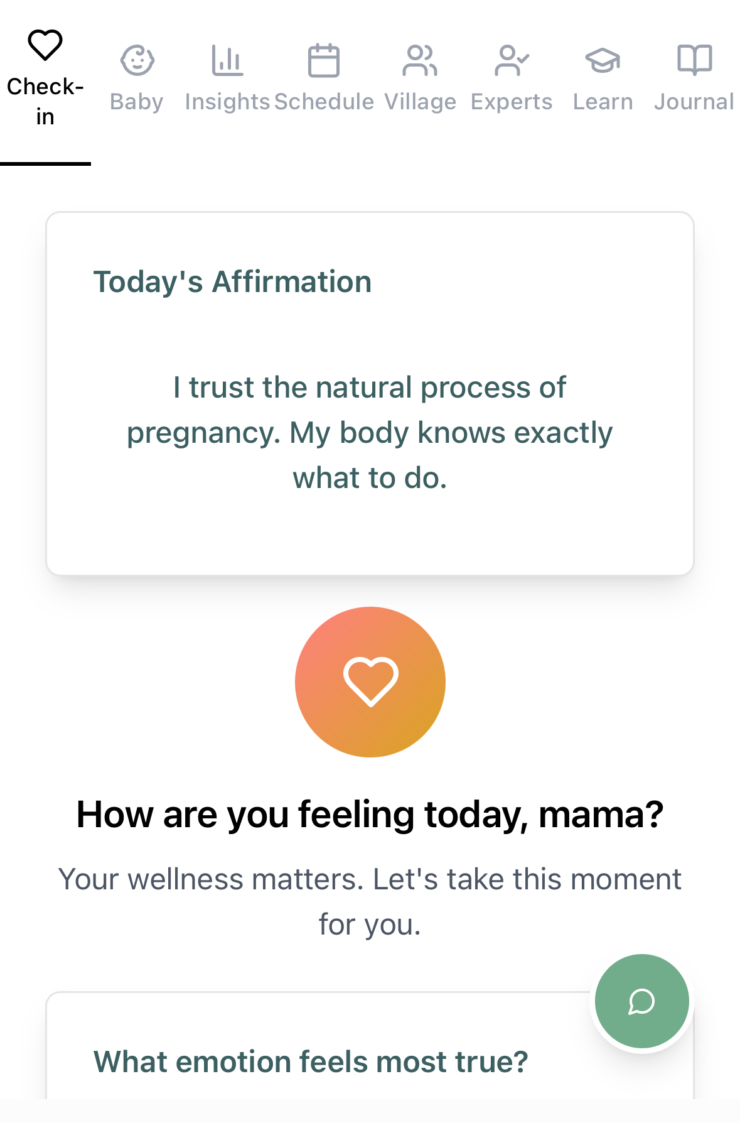Click the Learn graduation cap icon
The height and width of the screenshot is (1123, 740).
[603, 61]
